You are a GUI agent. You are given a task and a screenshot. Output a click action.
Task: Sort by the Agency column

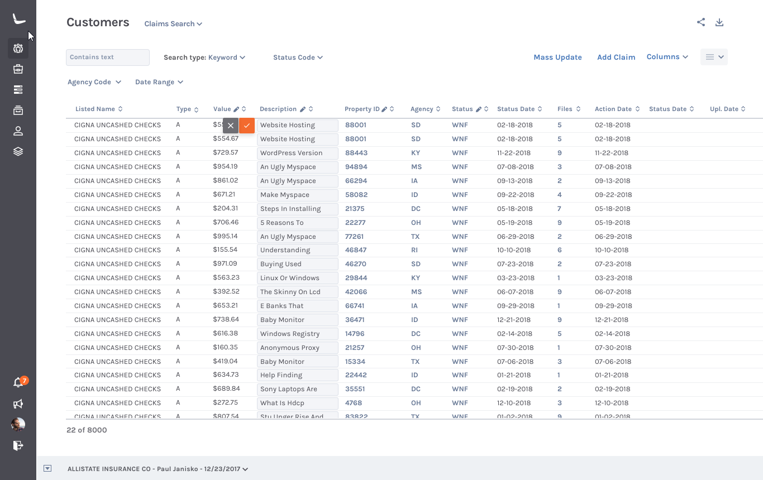pos(438,109)
